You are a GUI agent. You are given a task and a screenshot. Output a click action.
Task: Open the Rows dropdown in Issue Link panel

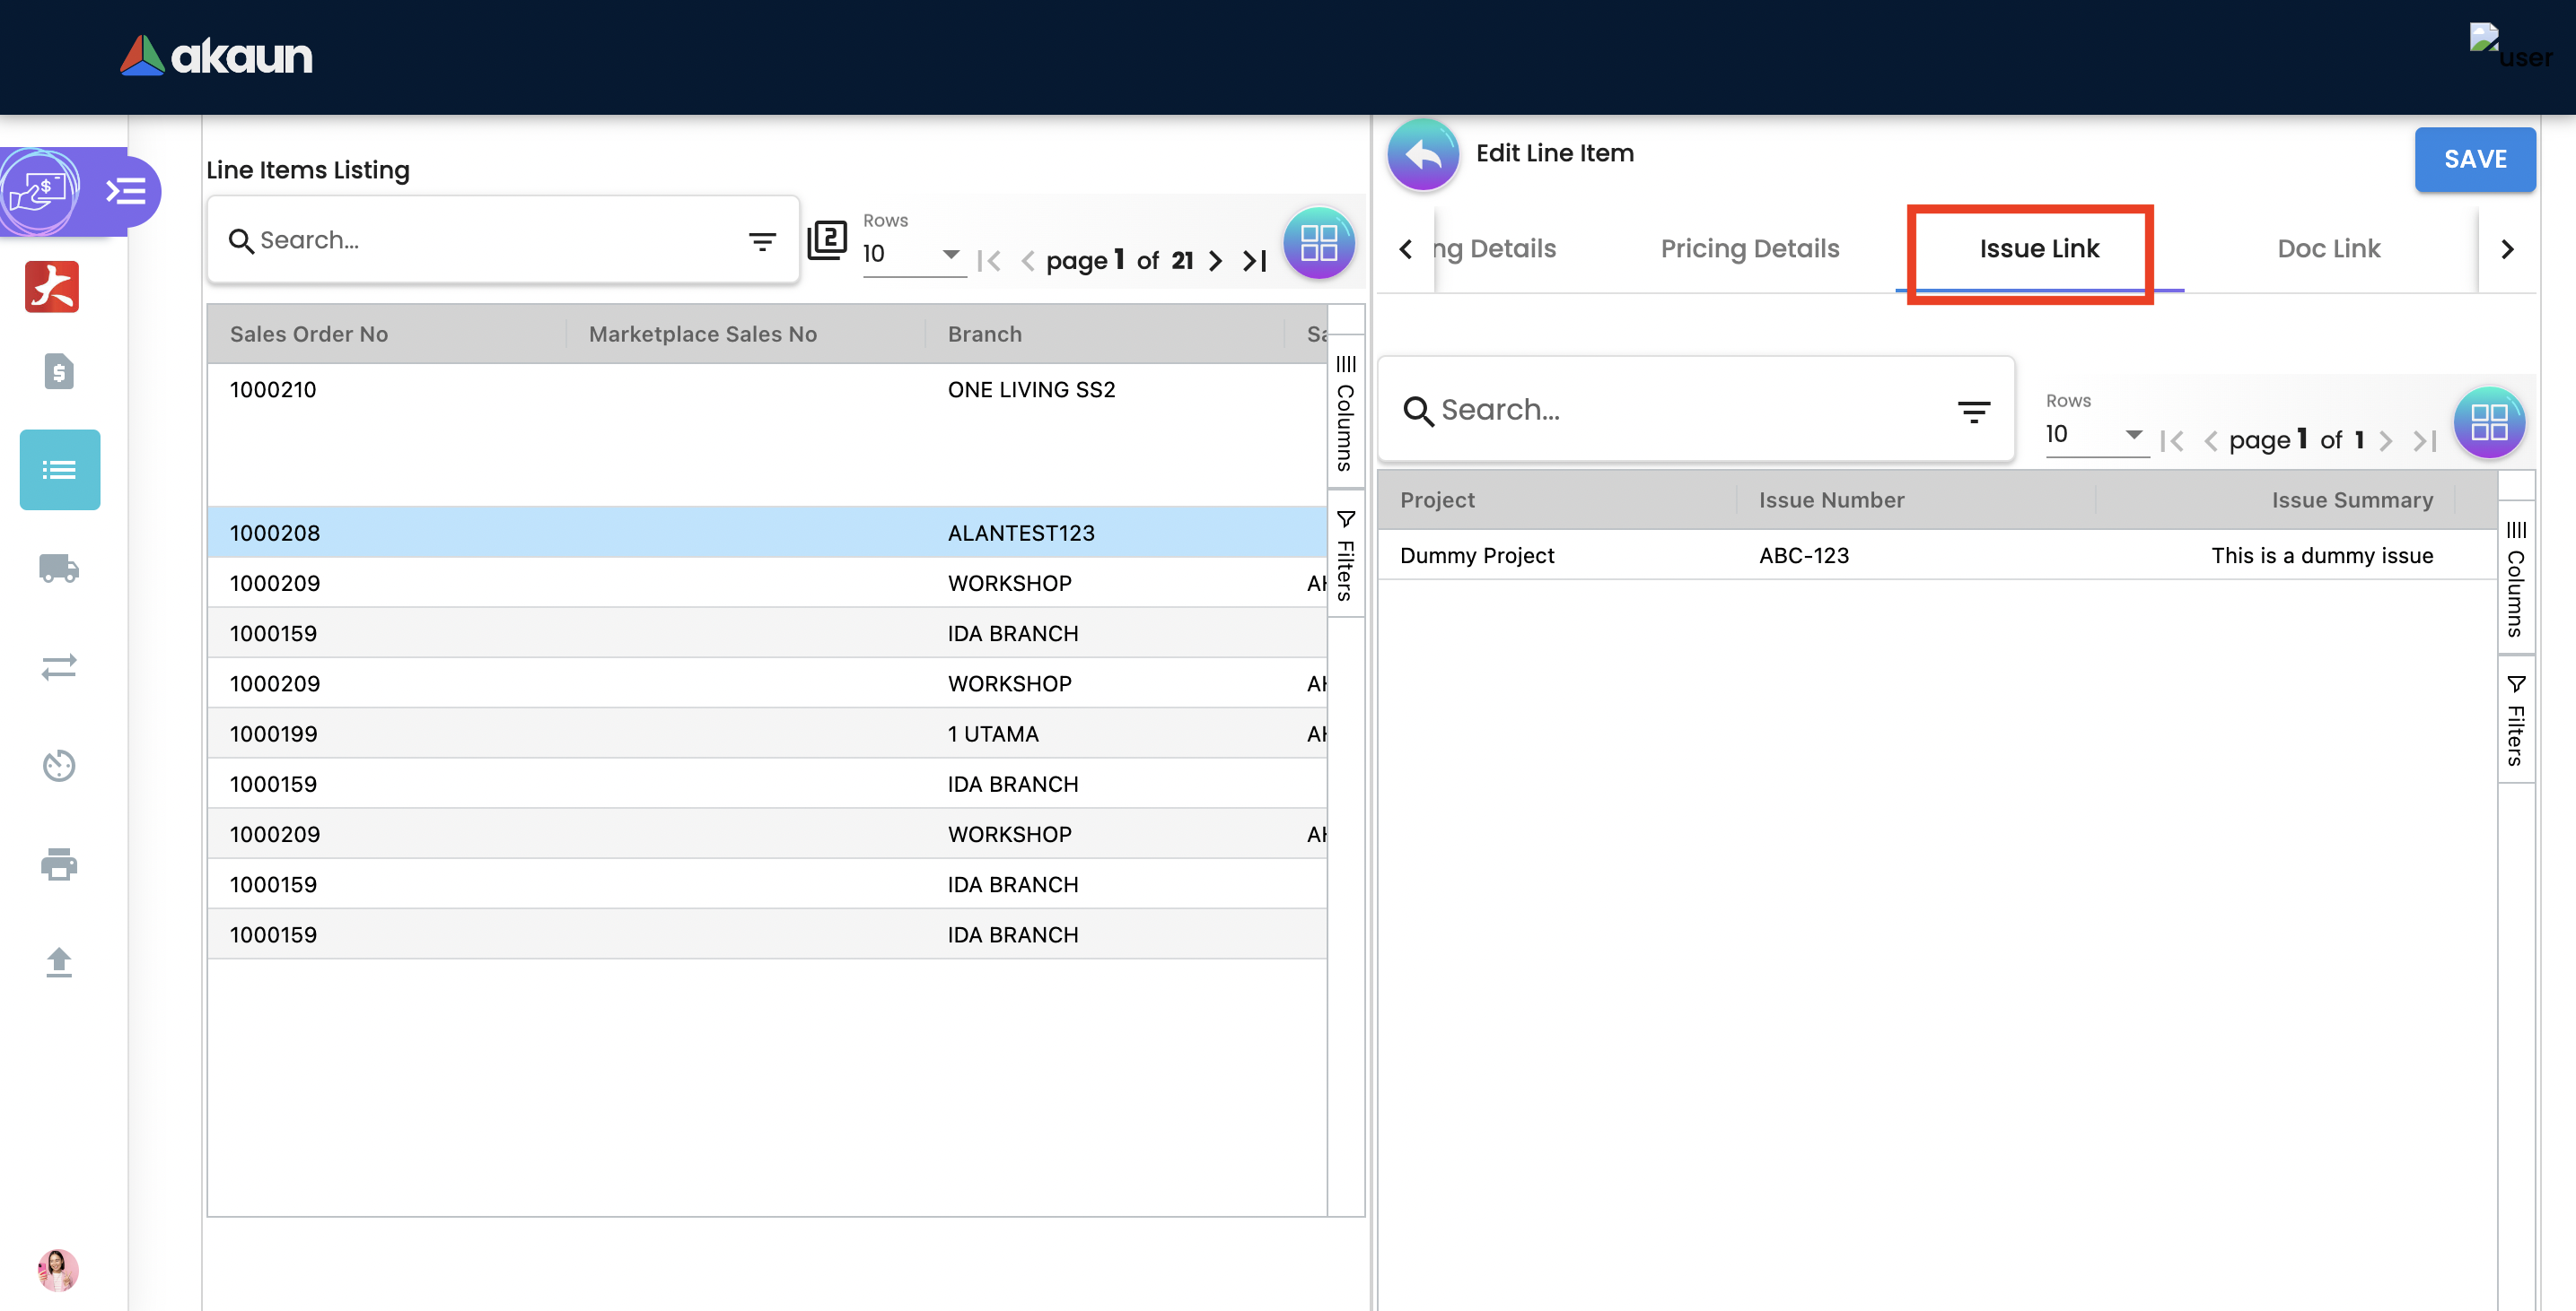click(x=2095, y=435)
